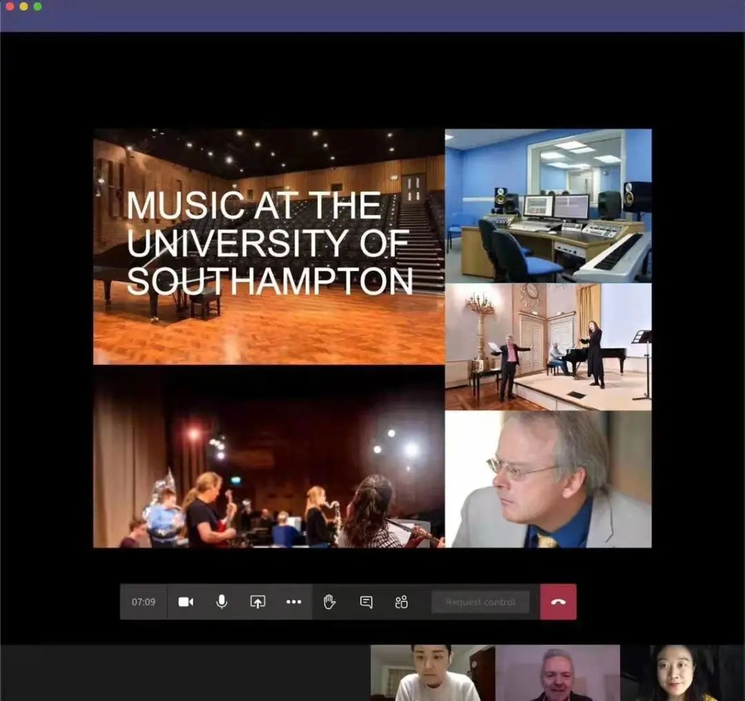Select the smiling woman's video on far right
This screenshot has height=701, width=745.
point(683,673)
